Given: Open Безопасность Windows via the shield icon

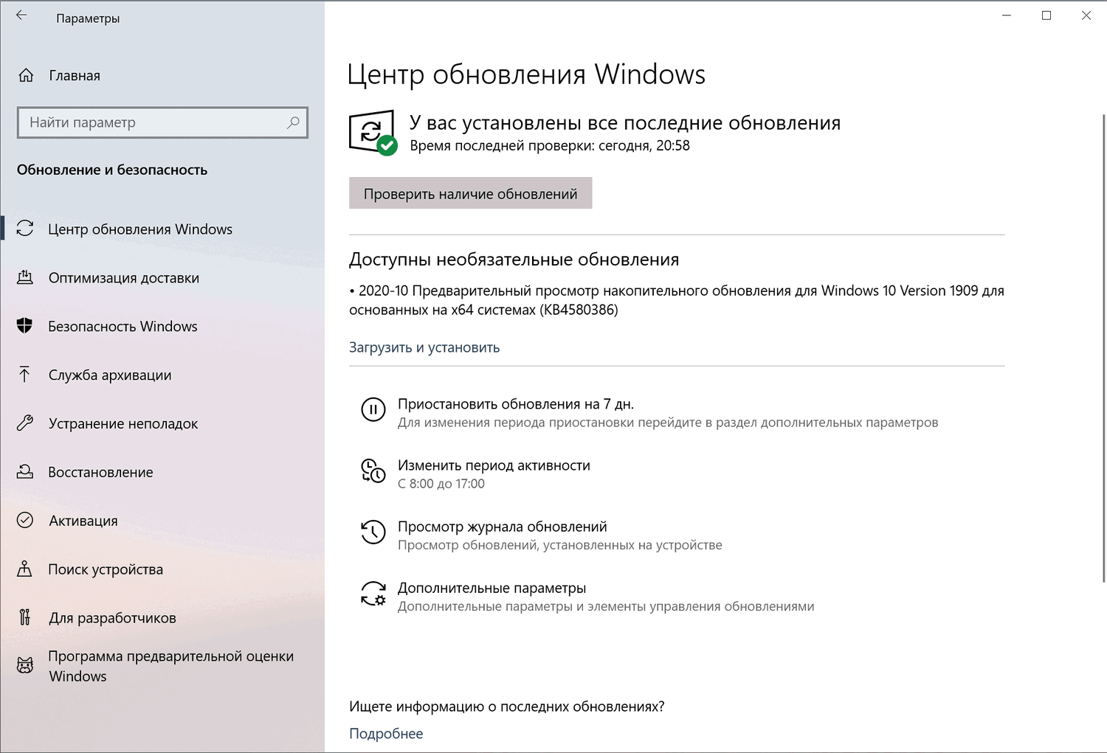Looking at the screenshot, I should point(25,326).
